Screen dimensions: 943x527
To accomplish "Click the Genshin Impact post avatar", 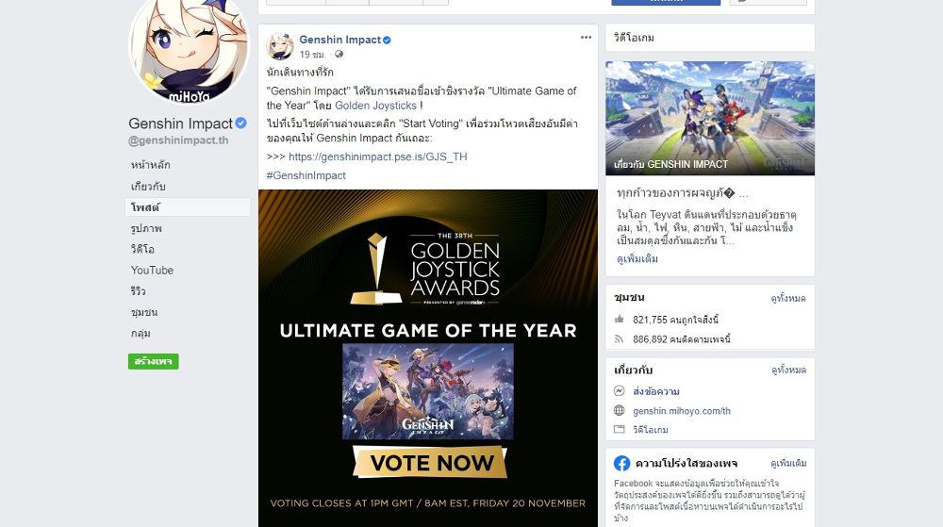I will pos(281,46).
